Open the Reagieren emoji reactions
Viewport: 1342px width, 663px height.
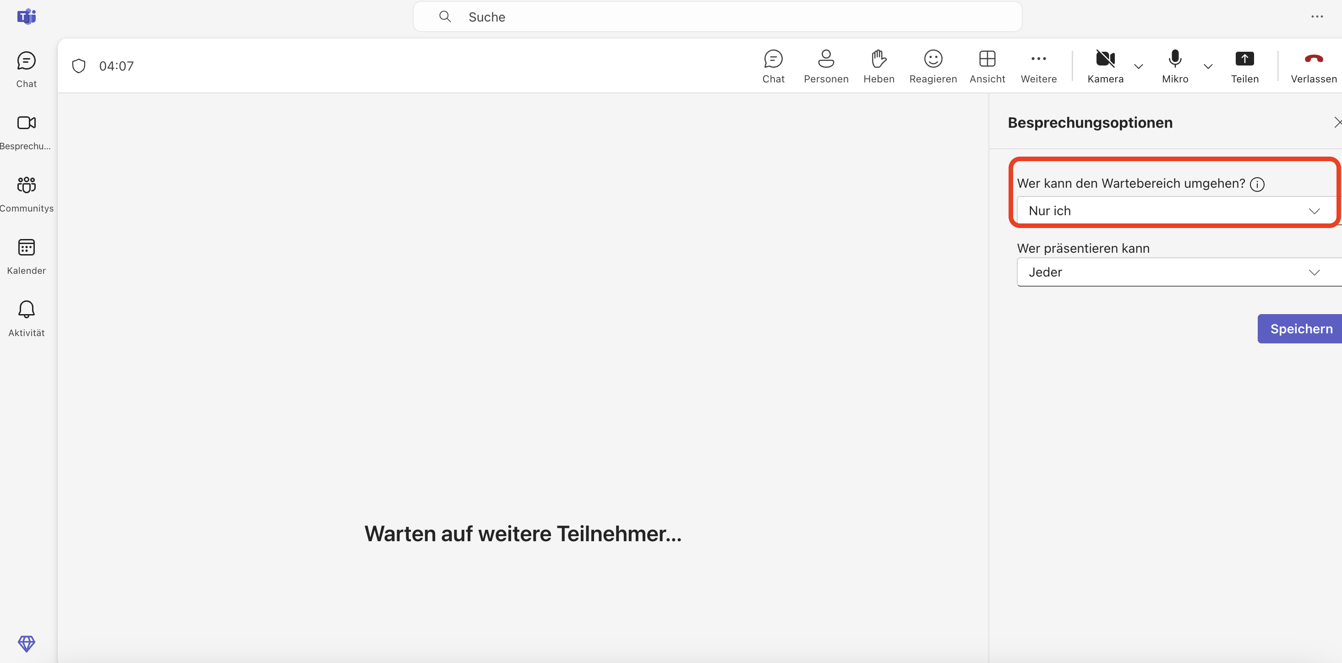tap(933, 65)
